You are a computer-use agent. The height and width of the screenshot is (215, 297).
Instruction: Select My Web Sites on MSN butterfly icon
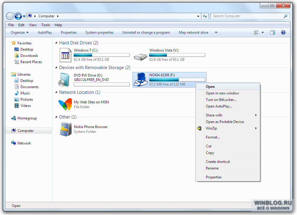point(65,104)
